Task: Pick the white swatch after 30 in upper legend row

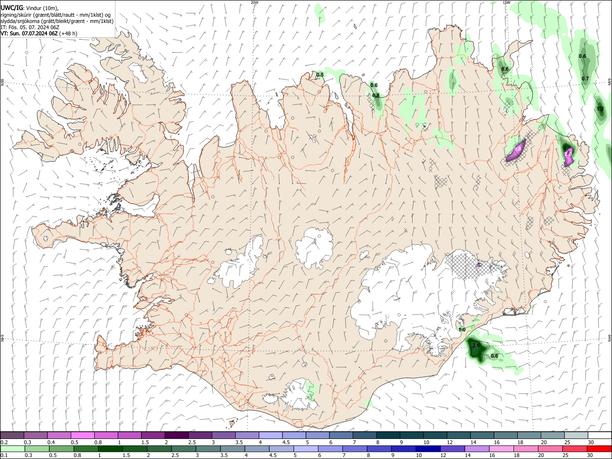Action: click(x=600, y=435)
